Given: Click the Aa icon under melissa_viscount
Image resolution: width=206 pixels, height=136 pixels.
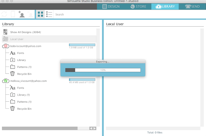Looking at the screenshot, I should coord(13,88).
